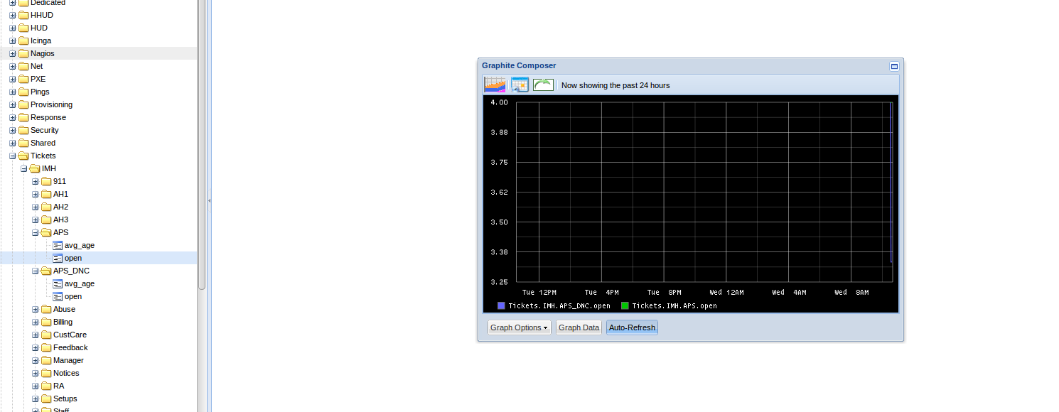This screenshot has height=412, width=1059.
Task: Open the Graph Options dropdown menu
Action: tap(519, 327)
